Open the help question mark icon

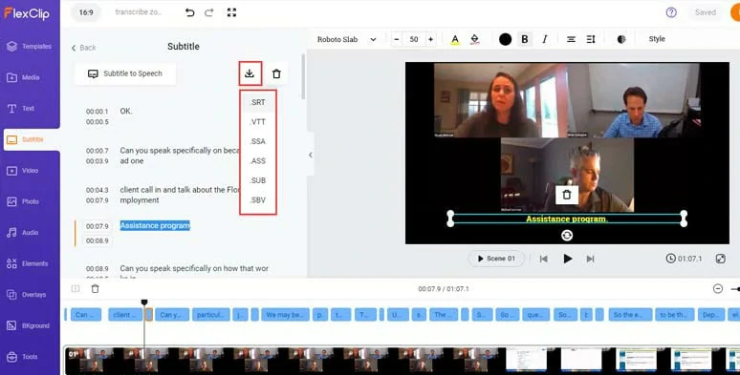click(671, 12)
